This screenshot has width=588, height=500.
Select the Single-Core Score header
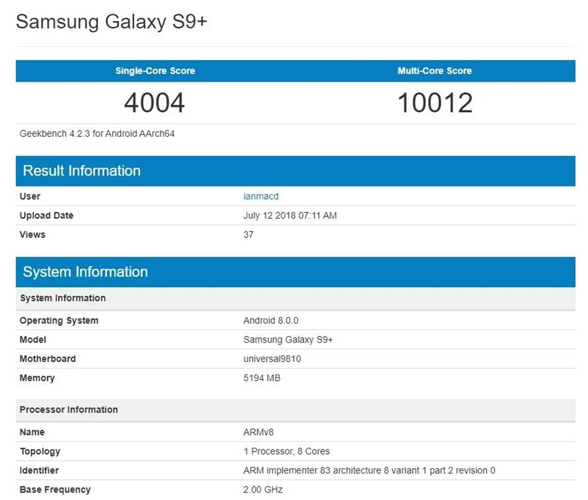155,71
